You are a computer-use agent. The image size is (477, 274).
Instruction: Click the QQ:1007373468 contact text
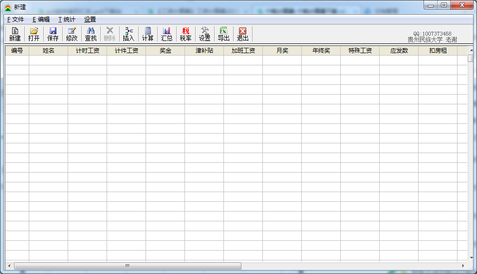(432, 34)
